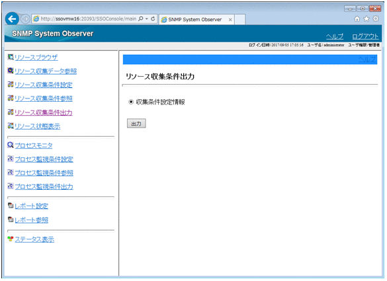Open the リソースブラウザ link
Viewport: 387px width, 281px height.
click(36, 58)
